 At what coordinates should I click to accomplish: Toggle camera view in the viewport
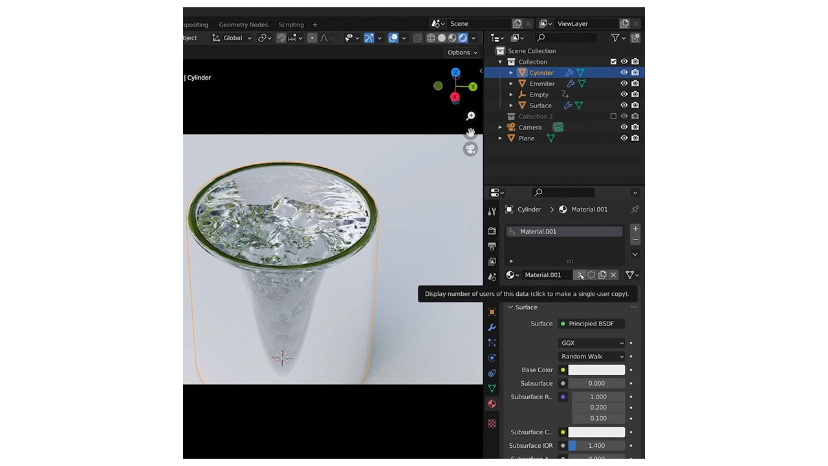470,150
